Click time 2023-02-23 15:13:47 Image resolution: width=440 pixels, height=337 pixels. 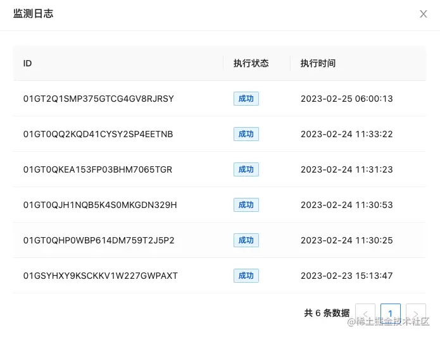pos(346,276)
